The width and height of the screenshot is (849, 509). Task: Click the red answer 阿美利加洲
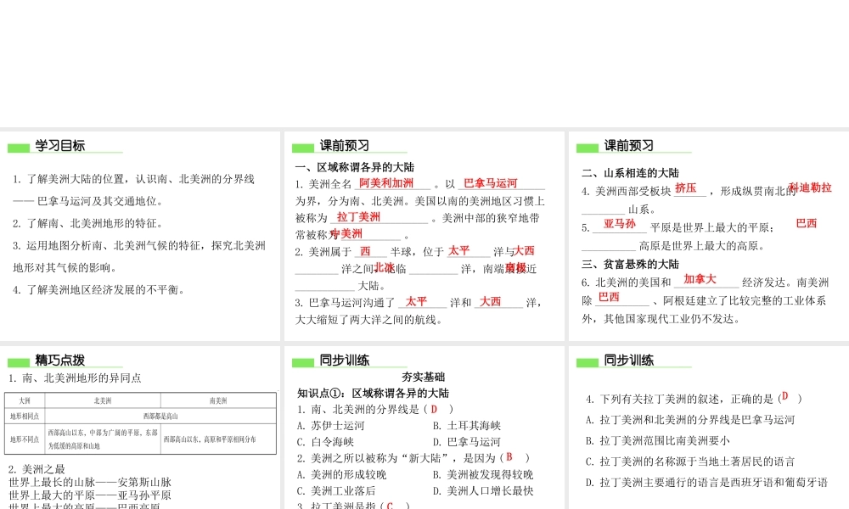pyautogui.click(x=386, y=183)
